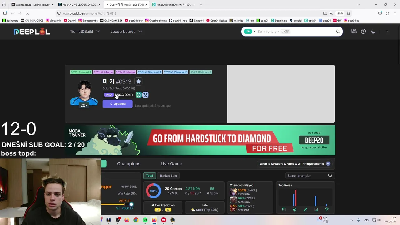Image resolution: width=400 pixels, height=225 pixels.
Task: Open the header language dropdown arrow
Action: tap(387, 32)
